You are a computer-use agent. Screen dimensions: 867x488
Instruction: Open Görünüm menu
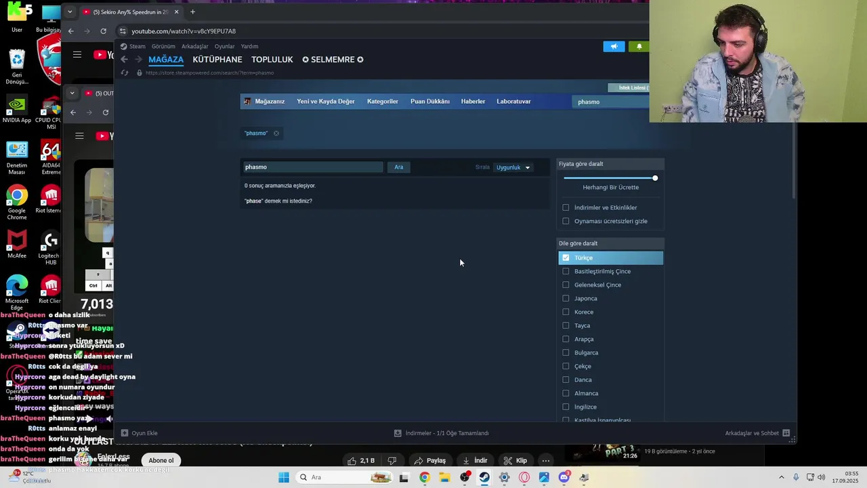point(163,47)
